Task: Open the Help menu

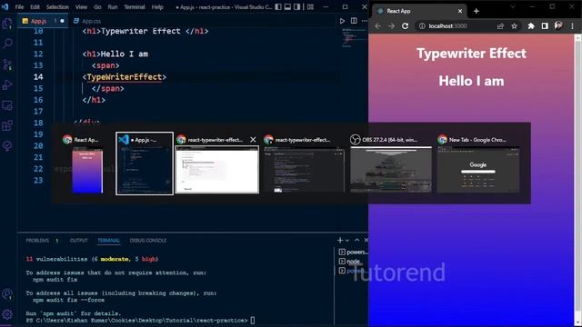Action: tap(157, 6)
